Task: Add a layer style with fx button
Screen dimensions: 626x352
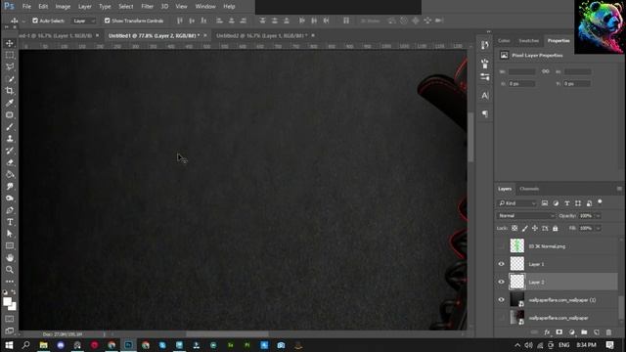Action: tap(547, 332)
